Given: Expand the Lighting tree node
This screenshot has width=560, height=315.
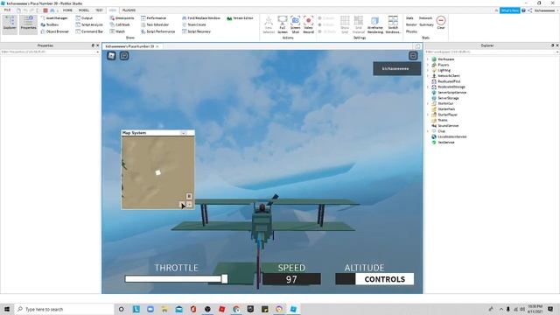Looking at the screenshot, I should pos(428,70).
